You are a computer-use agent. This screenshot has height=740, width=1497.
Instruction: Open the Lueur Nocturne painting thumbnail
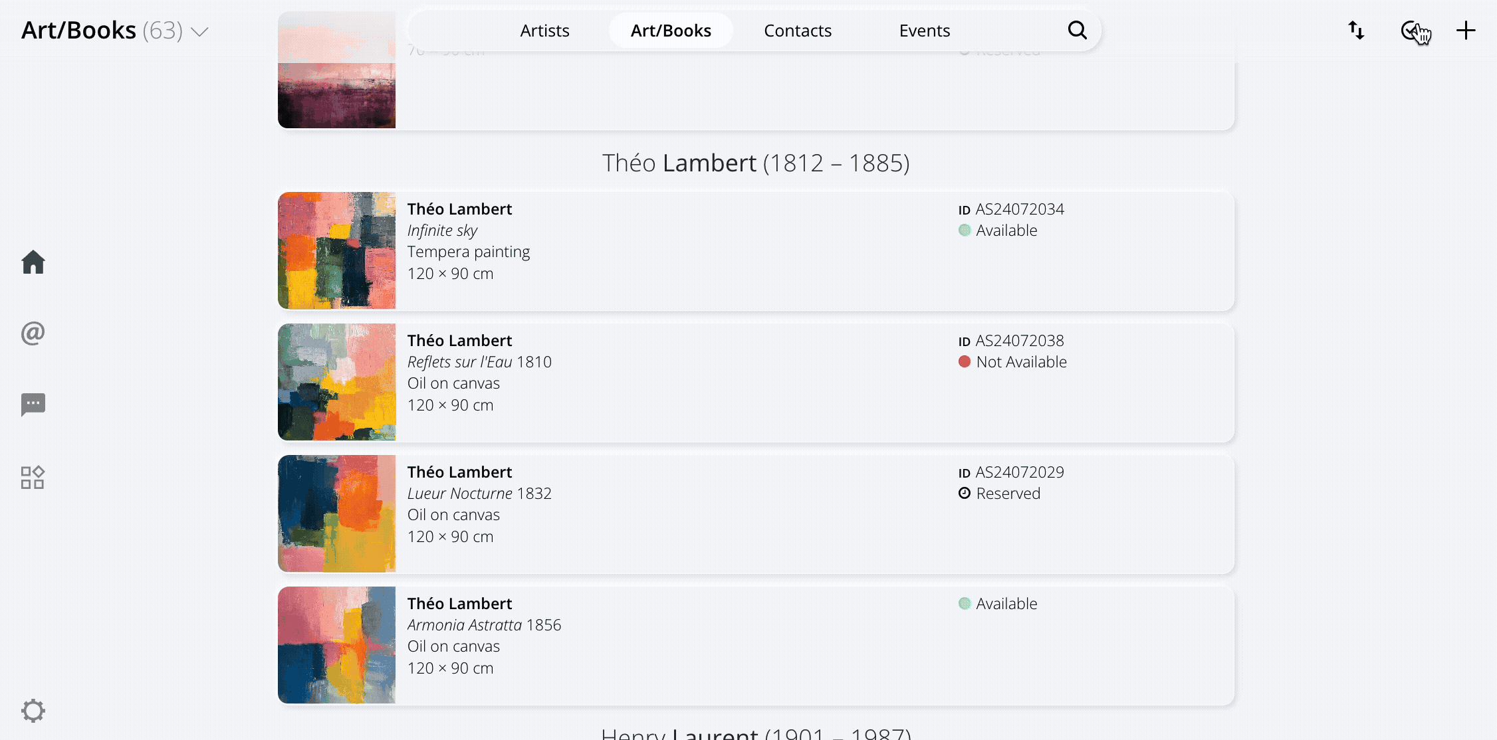pyautogui.click(x=336, y=513)
